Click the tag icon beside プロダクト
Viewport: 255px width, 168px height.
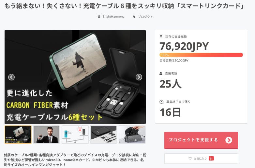[x=134, y=17]
